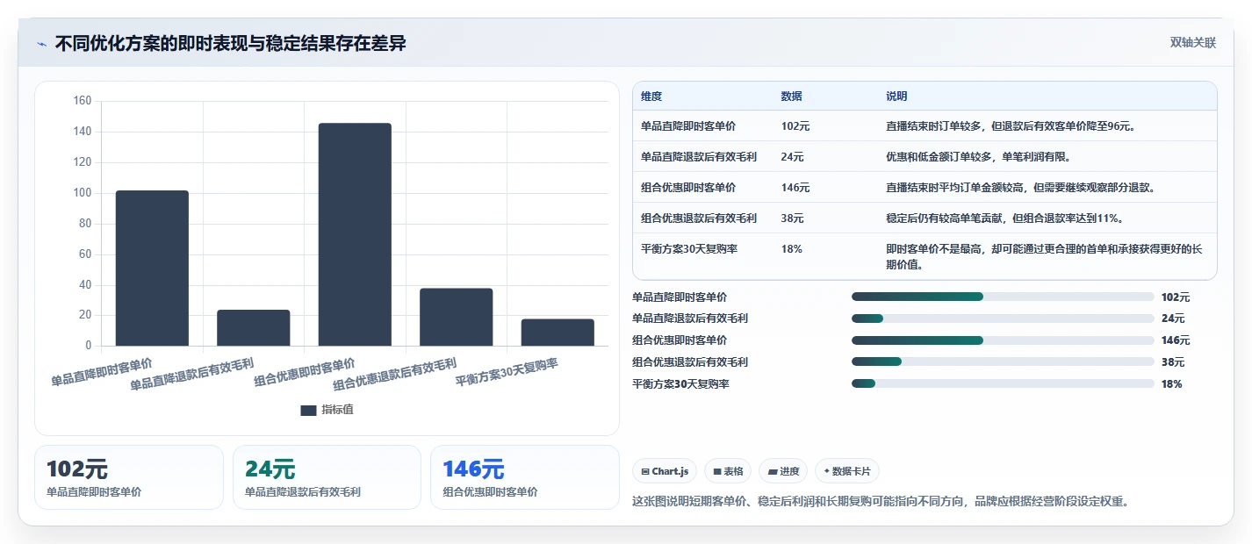The width and height of the screenshot is (1252, 544).
Task: Select the 数据卡片 chip
Action: click(847, 471)
